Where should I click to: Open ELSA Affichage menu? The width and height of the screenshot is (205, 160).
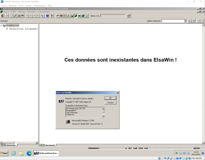[22, 12]
